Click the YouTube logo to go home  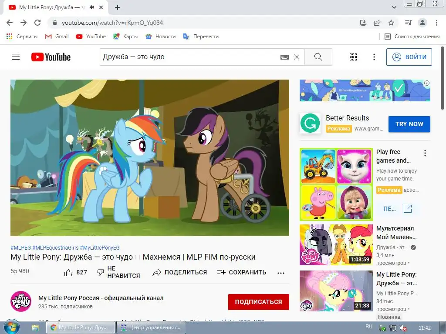click(x=51, y=57)
